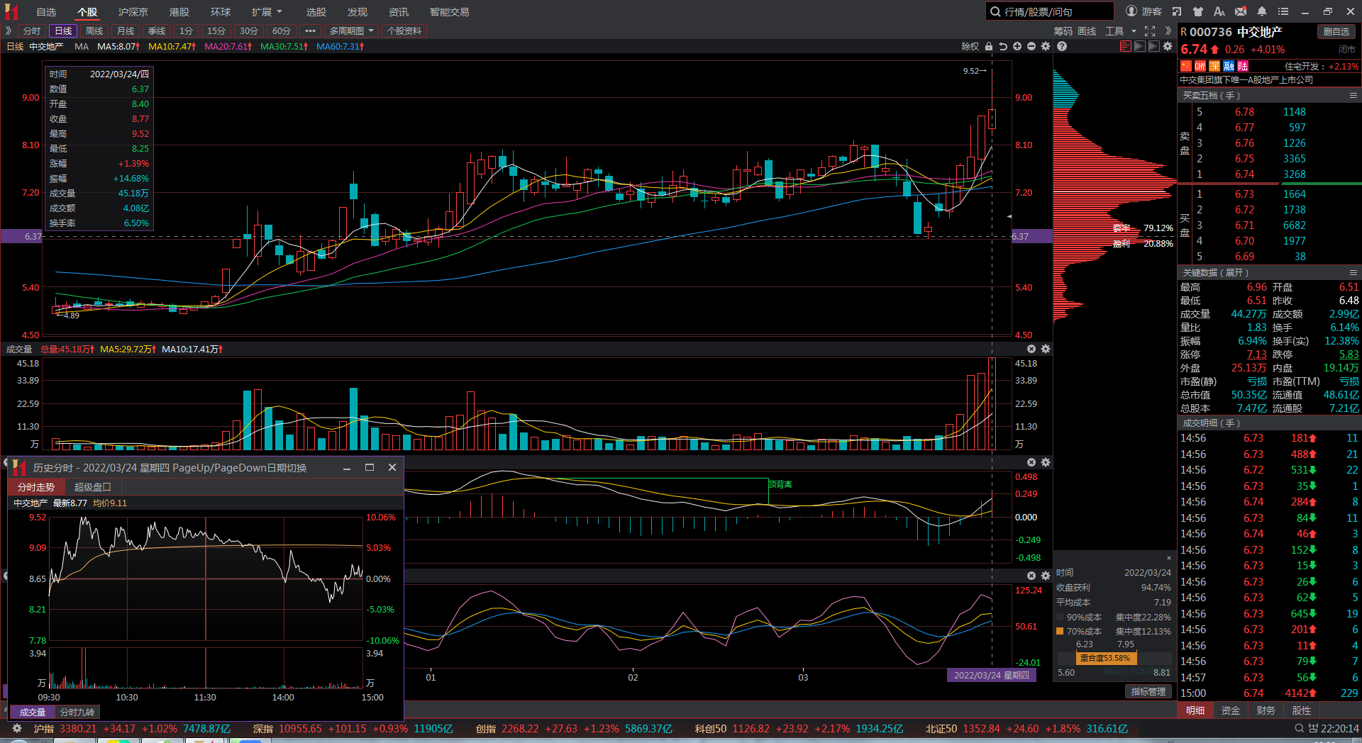Close the volume indicator panel
Screen dimensions: 1362x743
tap(1031, 349)
